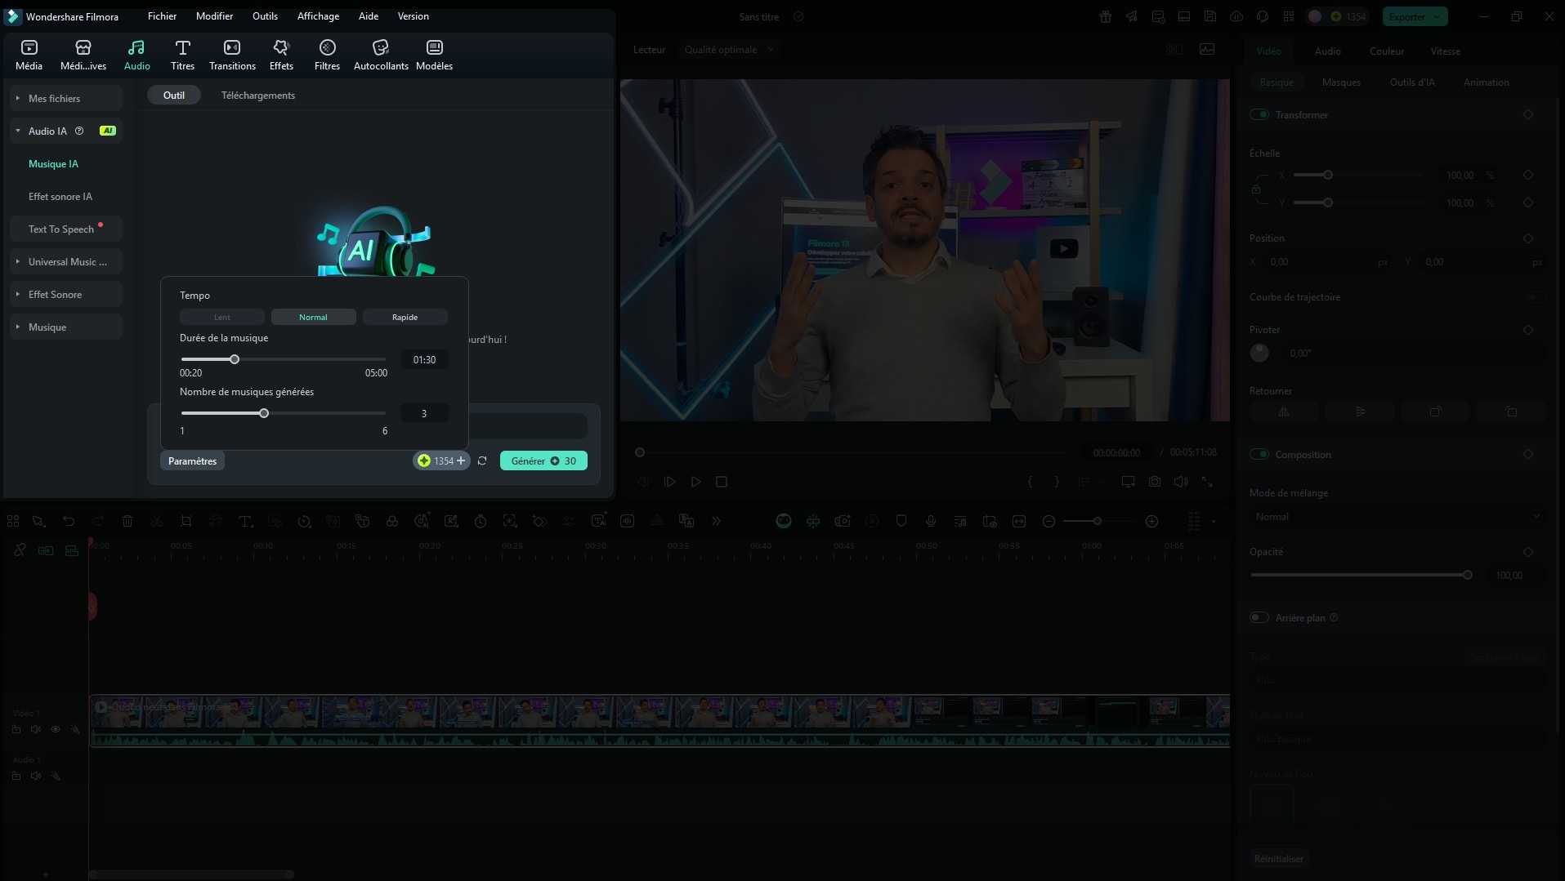The width and height of the screenshot is (1565, 881).
Task: Click the refresh icon beside the credits
Action: (482, 461)
